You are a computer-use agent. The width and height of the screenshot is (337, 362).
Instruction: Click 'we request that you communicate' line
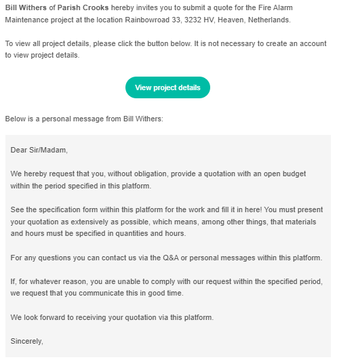[x=97, y=293]
